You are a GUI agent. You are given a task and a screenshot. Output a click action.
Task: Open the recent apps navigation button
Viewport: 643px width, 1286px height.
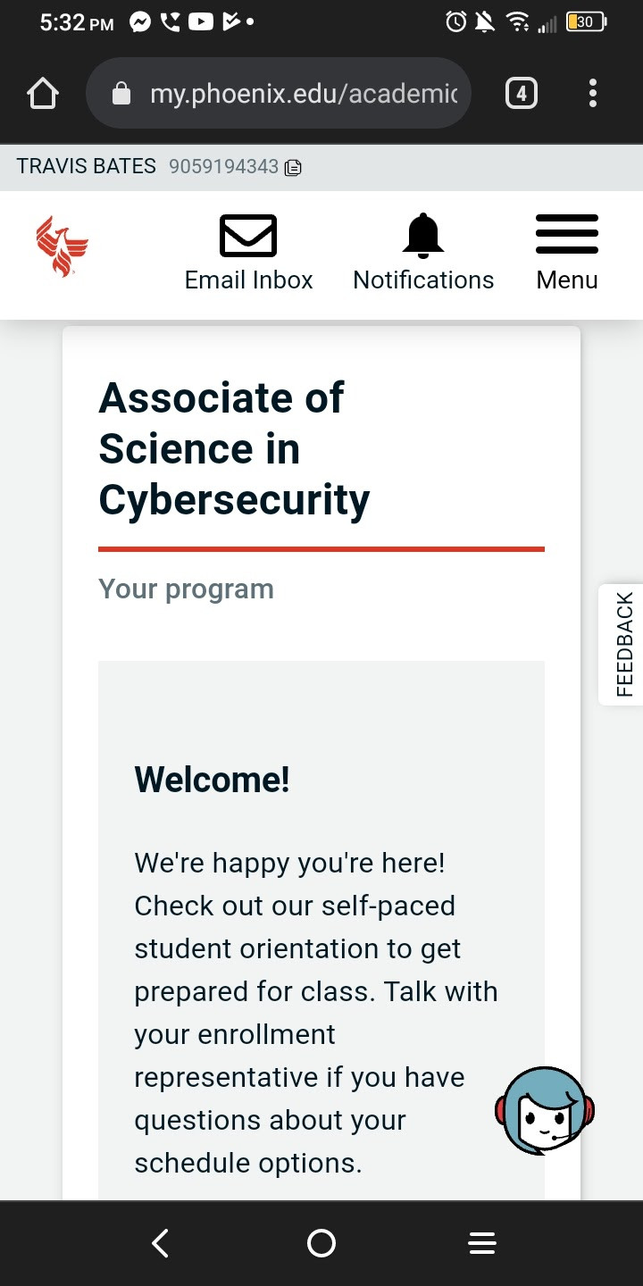coord(482,1243)
